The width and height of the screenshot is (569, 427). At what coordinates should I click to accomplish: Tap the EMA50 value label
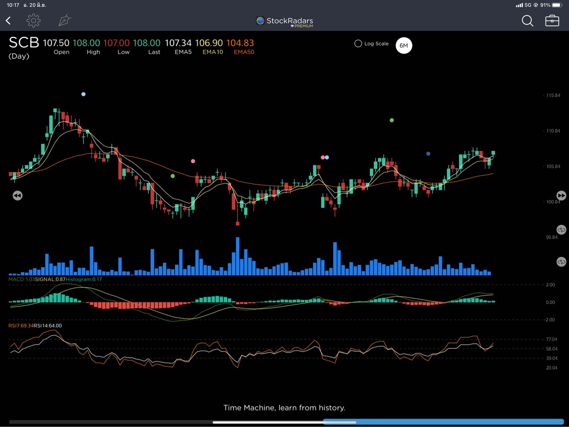click(240, 47)
